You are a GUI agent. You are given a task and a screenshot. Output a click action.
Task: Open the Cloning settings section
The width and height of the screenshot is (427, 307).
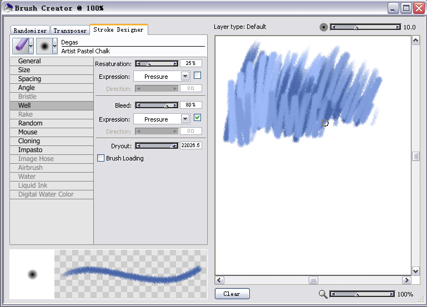pos(52,141)
